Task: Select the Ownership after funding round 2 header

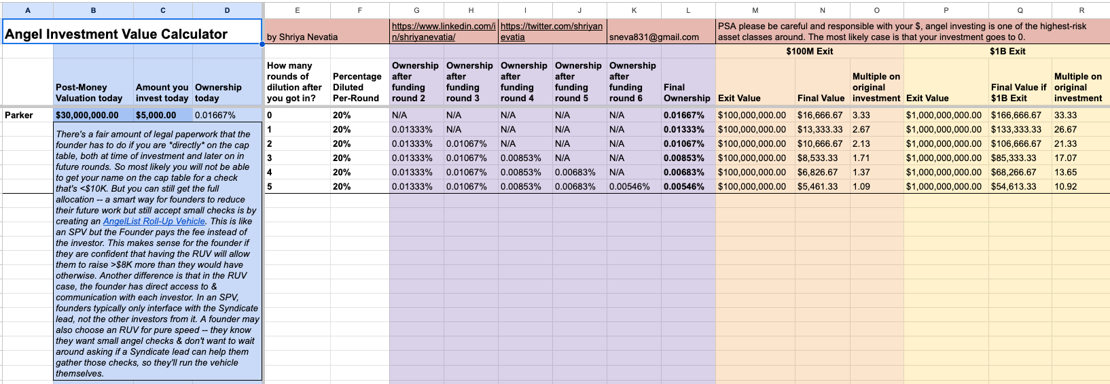Action: [x=416, y=82]
